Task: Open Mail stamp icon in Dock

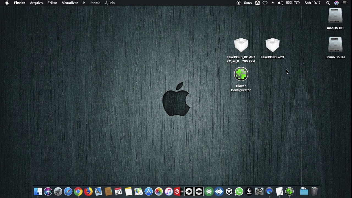Action: point(98,191)
